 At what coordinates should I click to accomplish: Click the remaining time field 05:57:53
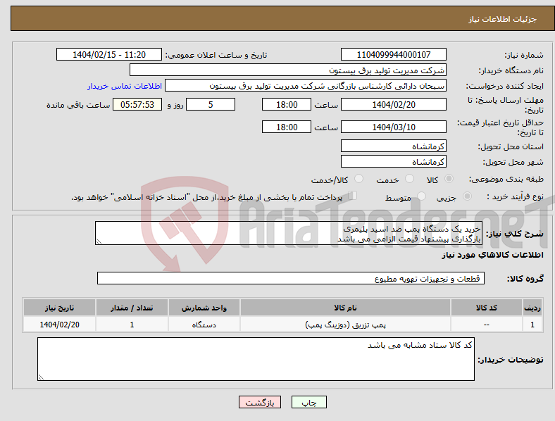coord(137,105)
